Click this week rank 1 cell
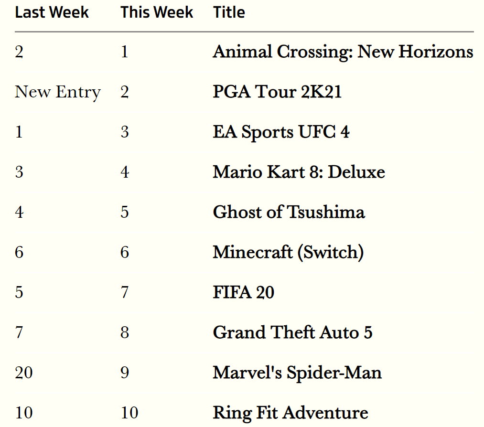The image size is (484, 427). pos(125,52)
